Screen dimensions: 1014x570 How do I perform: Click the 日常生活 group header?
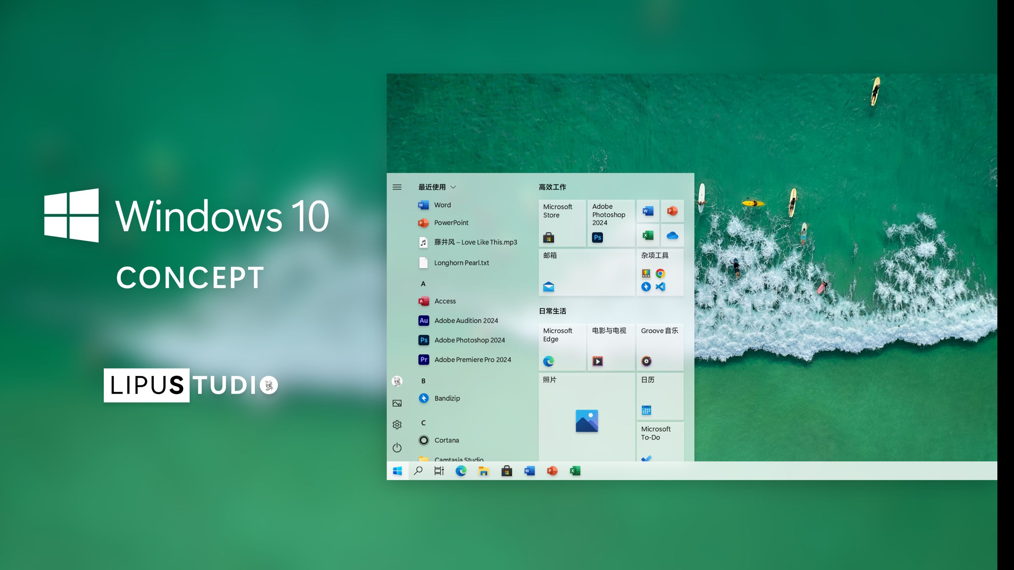[x=552, y=311]
